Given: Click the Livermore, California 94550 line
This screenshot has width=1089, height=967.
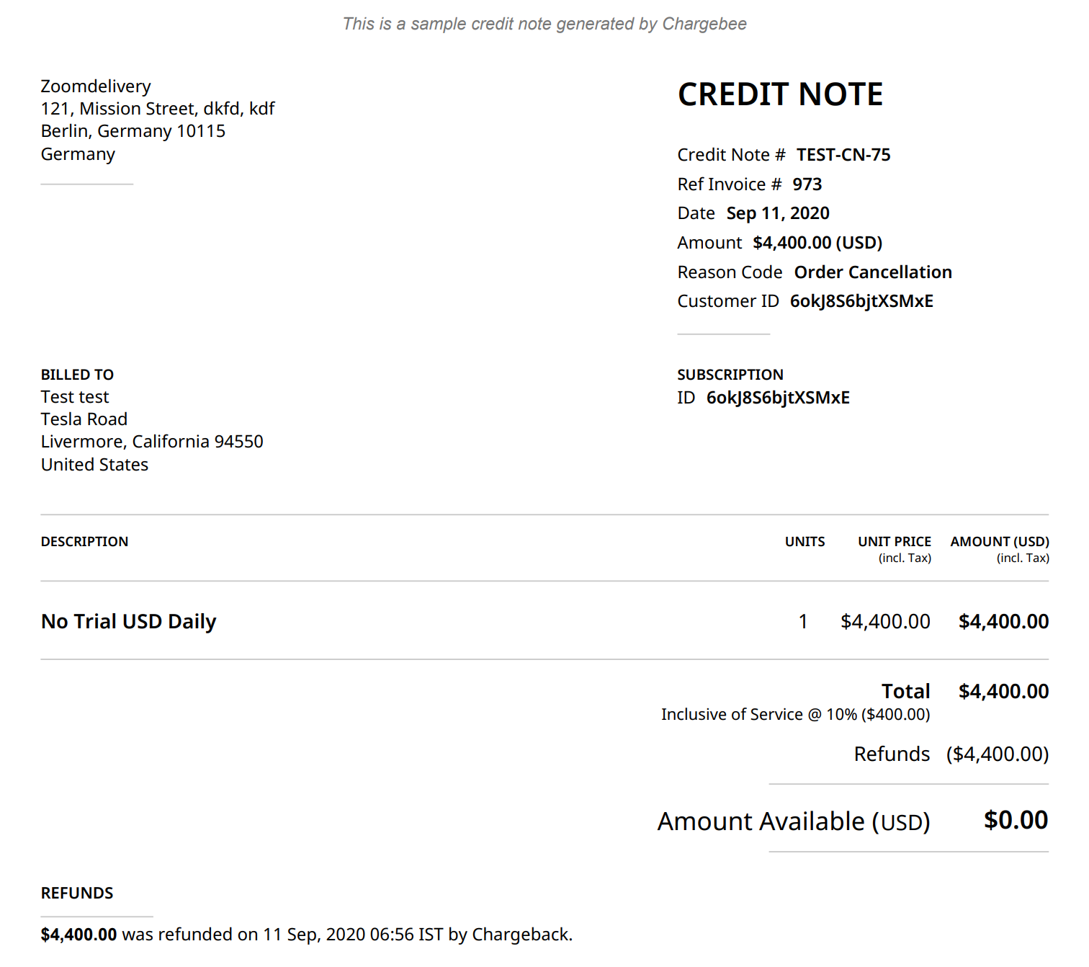Looking at the screenshot, I should [152, 442].
